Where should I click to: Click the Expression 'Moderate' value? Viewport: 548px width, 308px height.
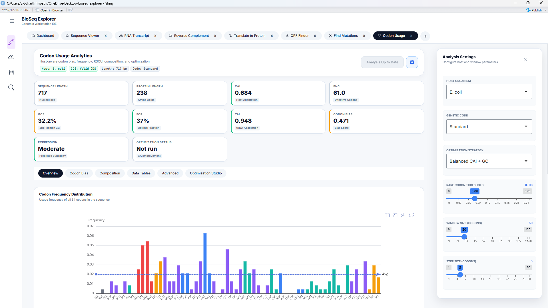point(51,149)
